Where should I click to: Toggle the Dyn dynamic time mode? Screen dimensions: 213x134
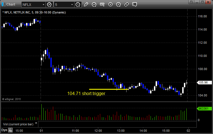tap(4, 130)
